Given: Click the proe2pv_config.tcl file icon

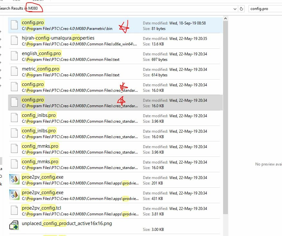Looking at the screenshot, I should pos(14,211).
